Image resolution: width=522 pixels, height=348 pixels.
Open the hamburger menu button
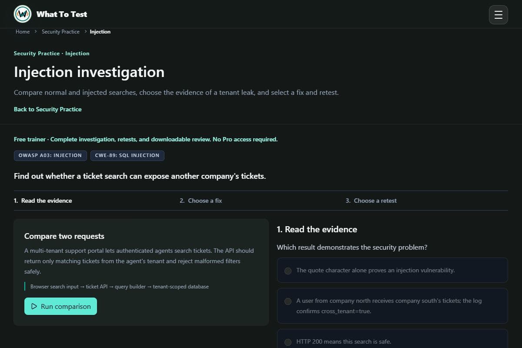click(x=499, y=15)
